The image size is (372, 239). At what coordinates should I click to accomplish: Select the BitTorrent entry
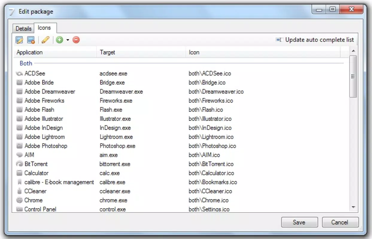[x=36, y=164]
